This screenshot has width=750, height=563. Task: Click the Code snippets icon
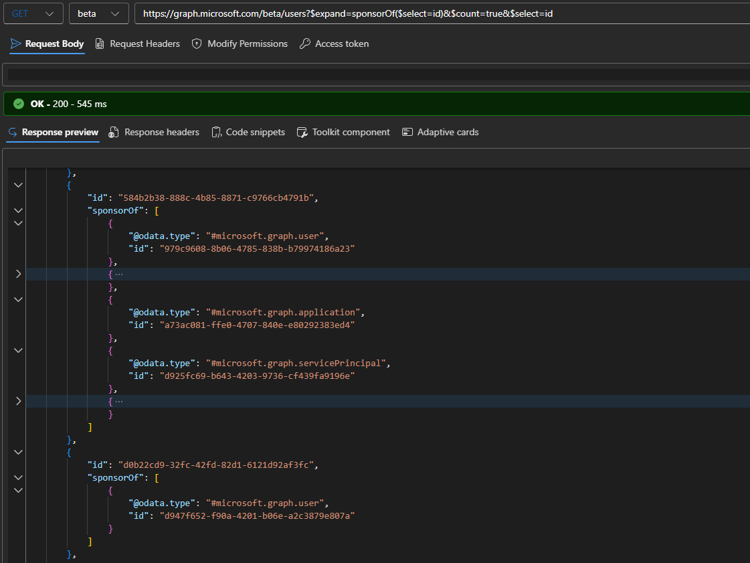coord(217,132)
